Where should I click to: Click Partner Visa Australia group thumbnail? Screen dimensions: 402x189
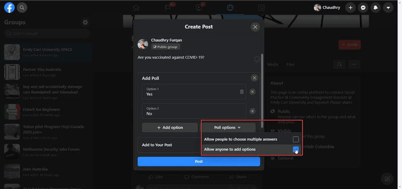[x=12, y=72]
